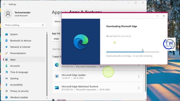Click the Windows Update refresh icon
Screen dimensions: 180x101
pos(6,97)
